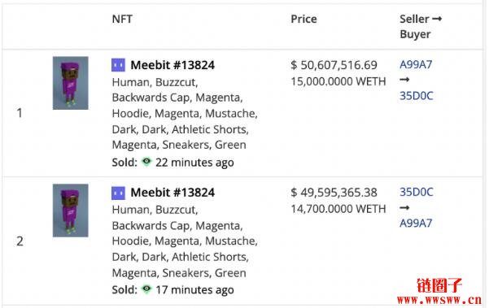
Task: Click the arrow icon between 35D0C and A99A7
Action: coord(404,207)
